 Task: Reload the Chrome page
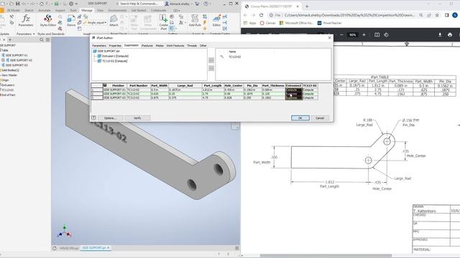click(x=262, y=15)
